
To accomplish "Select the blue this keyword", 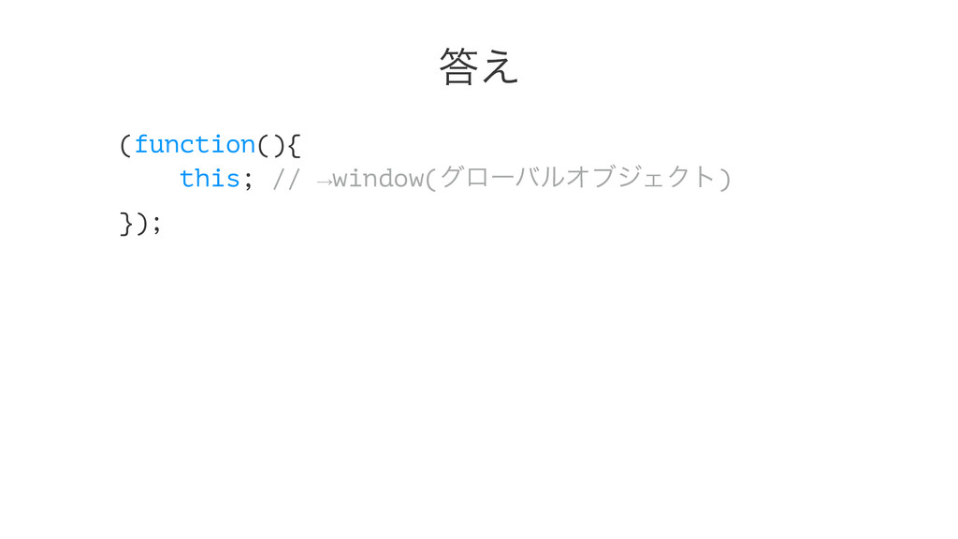I will 210,179.
